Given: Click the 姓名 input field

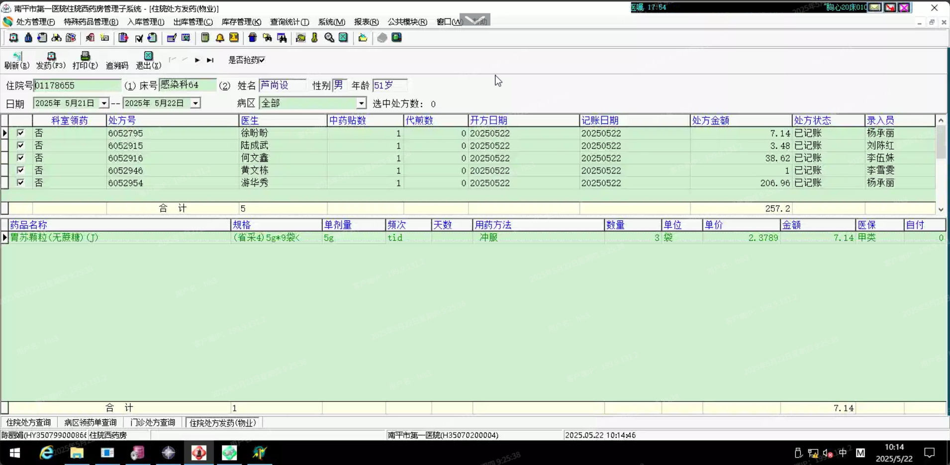Looking at the screenshot, I should click(283, 85).
